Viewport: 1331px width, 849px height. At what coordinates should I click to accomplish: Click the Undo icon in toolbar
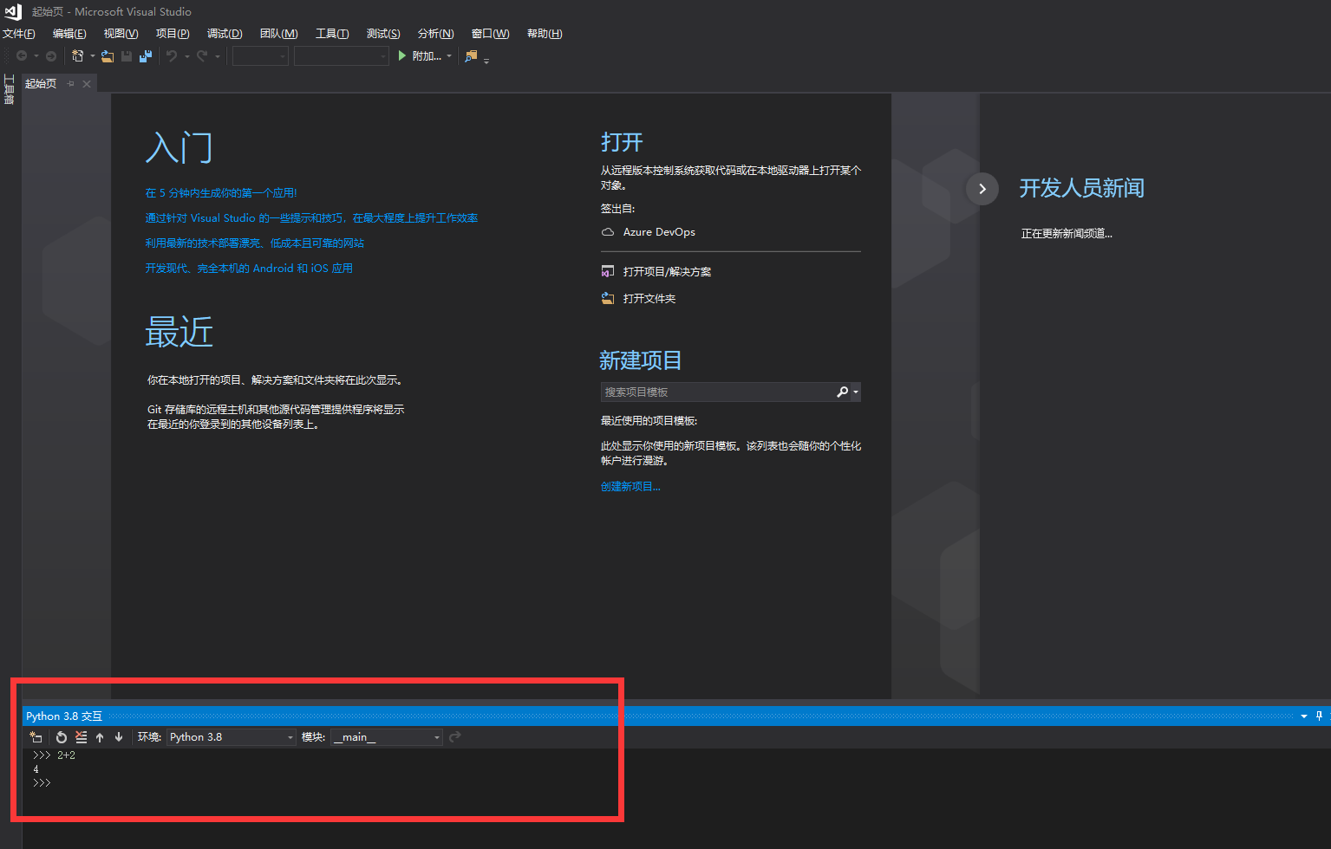click(172, 56)
